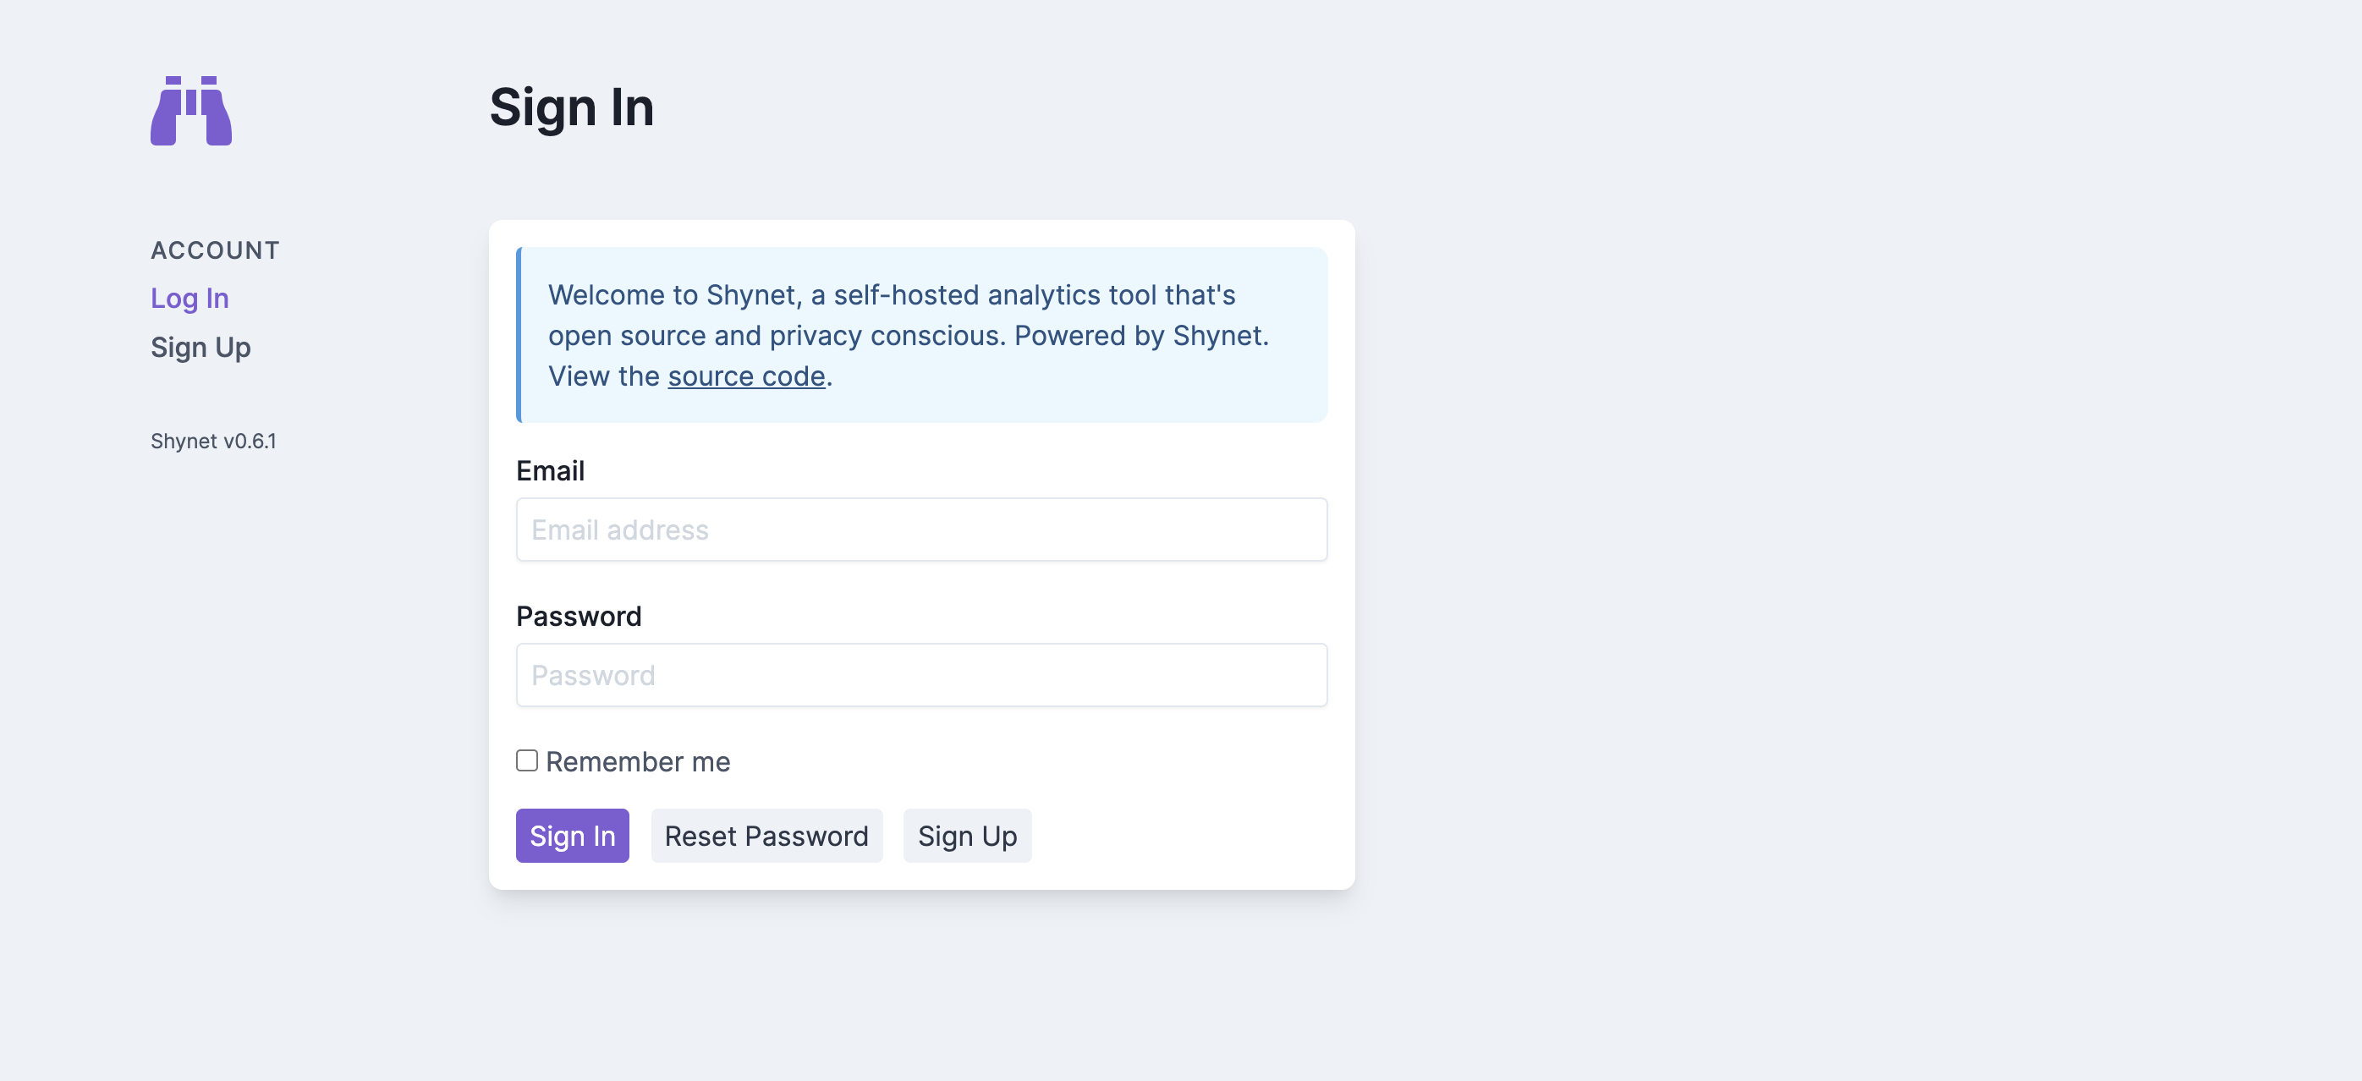2362x1081 pixels.
Task: Check the box next to Remember me
Action: (x=526, y=760)
